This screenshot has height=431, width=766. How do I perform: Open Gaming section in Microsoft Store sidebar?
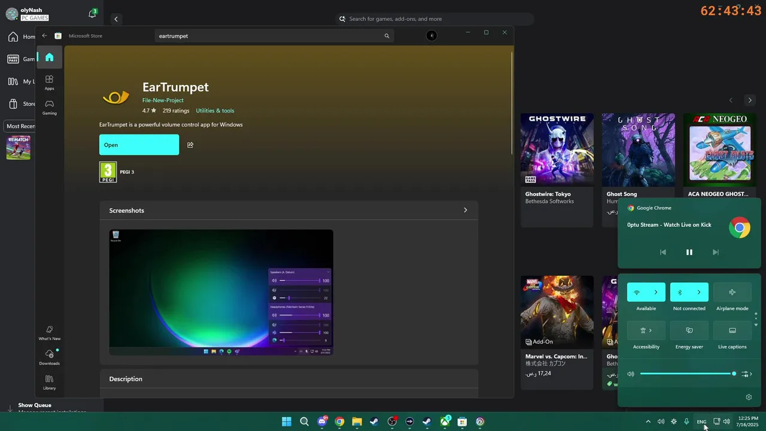49,107
